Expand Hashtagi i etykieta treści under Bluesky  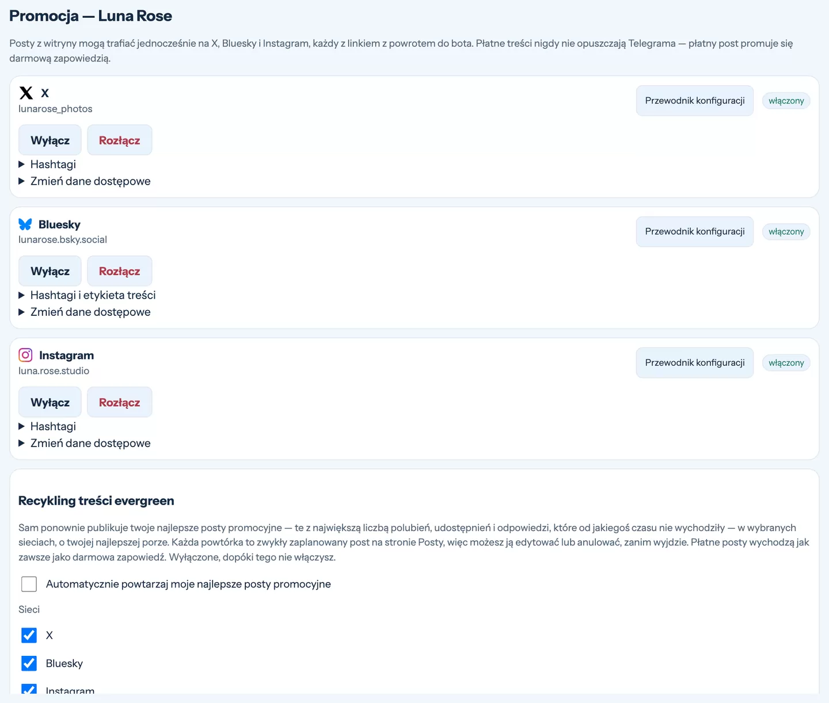88,295
